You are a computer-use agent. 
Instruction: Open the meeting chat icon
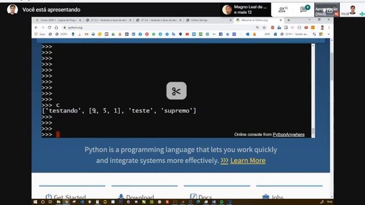(305, 9)
